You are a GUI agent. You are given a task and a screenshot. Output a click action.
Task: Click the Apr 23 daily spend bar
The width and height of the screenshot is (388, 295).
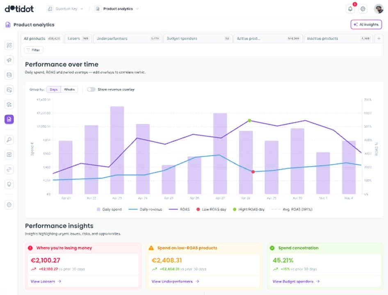click(117, 150)
